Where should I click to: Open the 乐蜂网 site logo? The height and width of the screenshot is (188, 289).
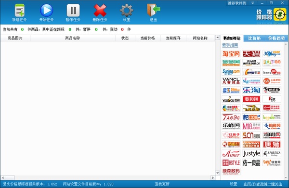tap(231, 126)
